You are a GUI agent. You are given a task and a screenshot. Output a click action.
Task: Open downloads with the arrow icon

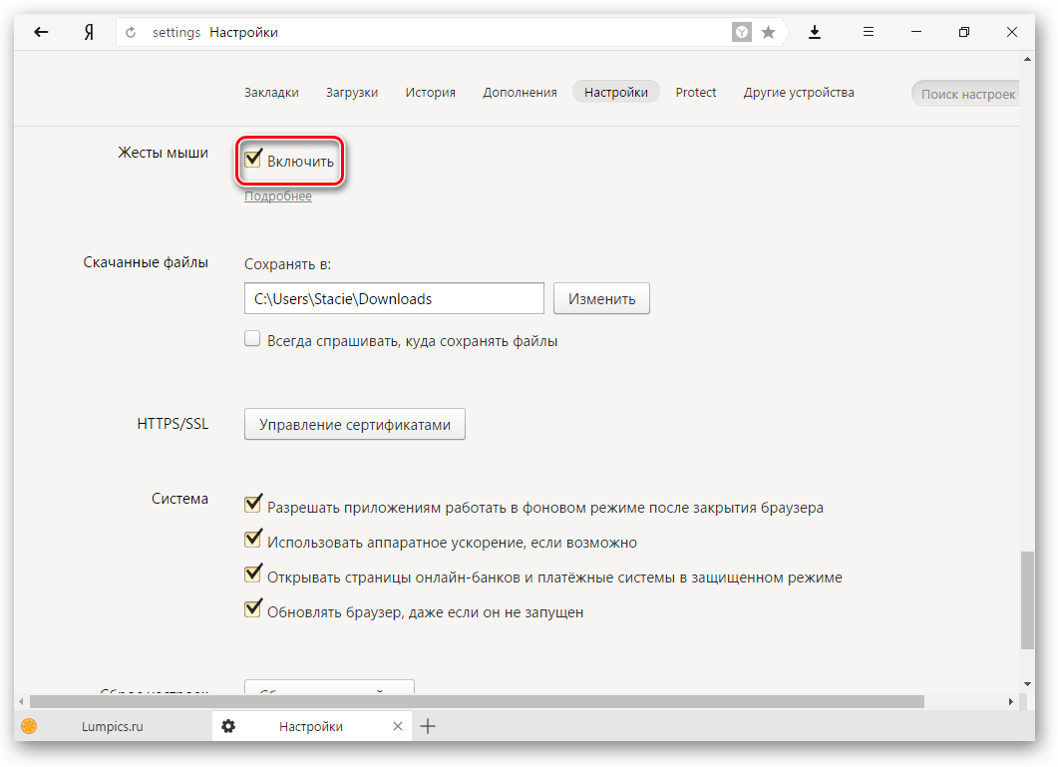(815, 32)
